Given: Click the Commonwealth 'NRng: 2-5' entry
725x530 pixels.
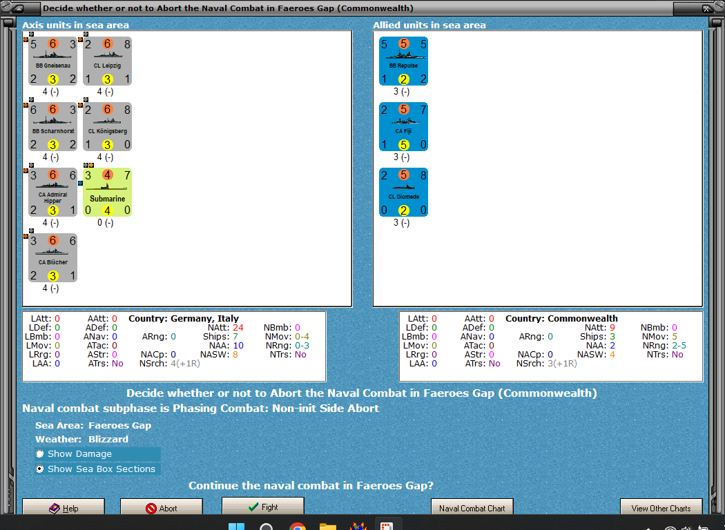Looking at the screenshot, I should pos(664,345).
